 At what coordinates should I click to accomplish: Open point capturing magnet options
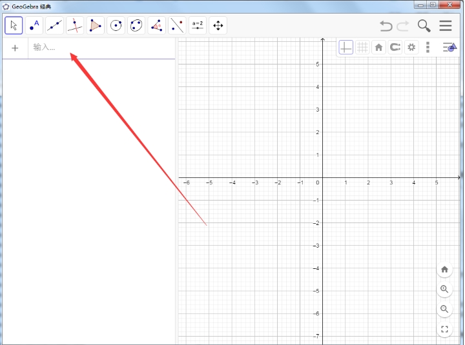pos(395,47)
